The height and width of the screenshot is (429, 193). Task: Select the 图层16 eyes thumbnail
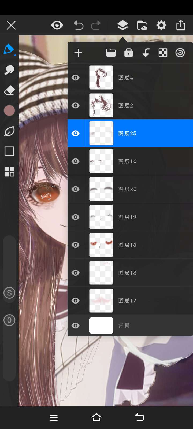pyautogui.click(x=101, y=245)
